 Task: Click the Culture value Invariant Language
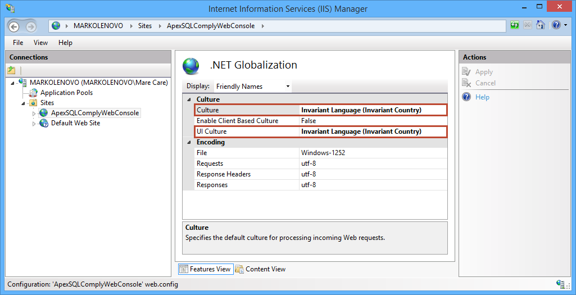point(361,110)
